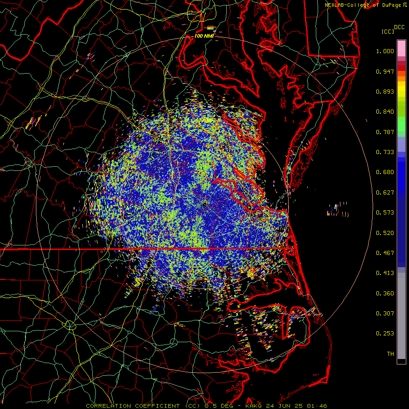Click the 0.573 legend value
This screenshot has height=409, width=409.
pyautogui.click(x=385, y=213)
